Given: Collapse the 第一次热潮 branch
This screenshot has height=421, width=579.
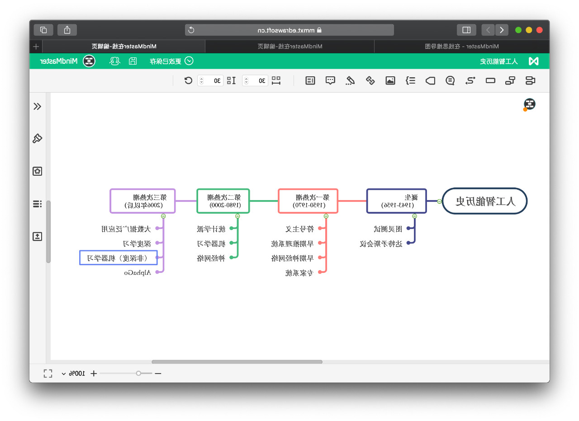Looking at the screenshot, I should pos(326,216).
